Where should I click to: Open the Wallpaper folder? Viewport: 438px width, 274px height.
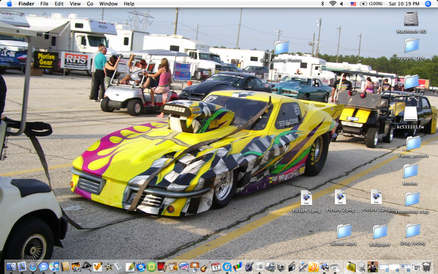[x=379, y=231]
